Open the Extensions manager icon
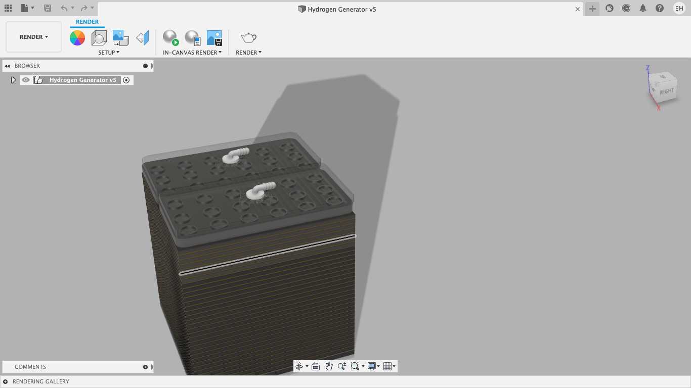 [x=610, y=8]
